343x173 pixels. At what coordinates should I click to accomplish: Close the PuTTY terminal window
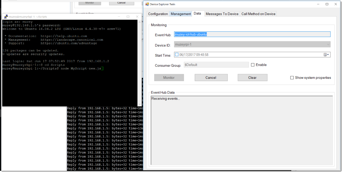tap(137, 17)
